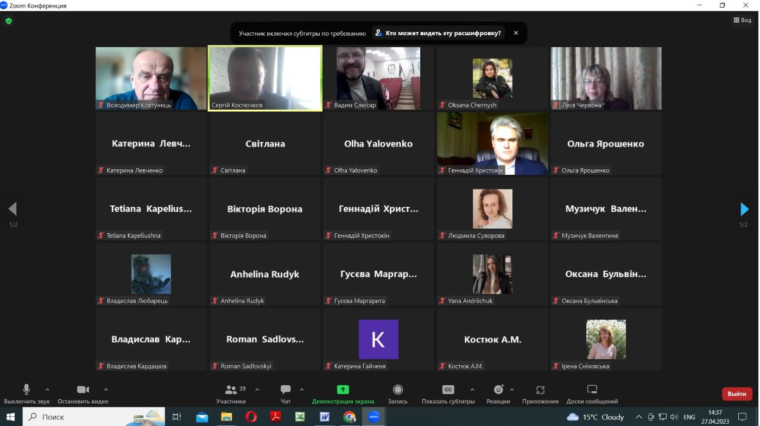Open the Приложения apps icon
760x426 pixels.
point(540,395)
